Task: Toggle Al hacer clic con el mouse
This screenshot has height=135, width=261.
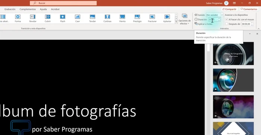Action: point(226,19)
